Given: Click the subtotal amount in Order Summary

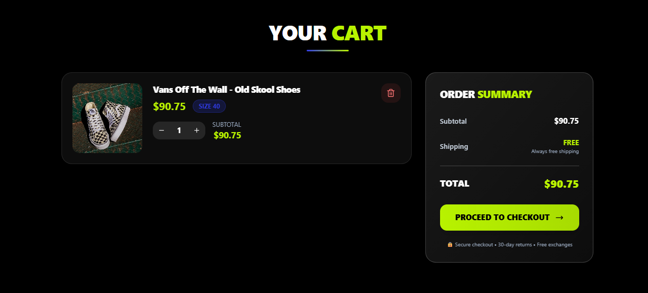Looking at the screenshot, I should pos(566,121).
